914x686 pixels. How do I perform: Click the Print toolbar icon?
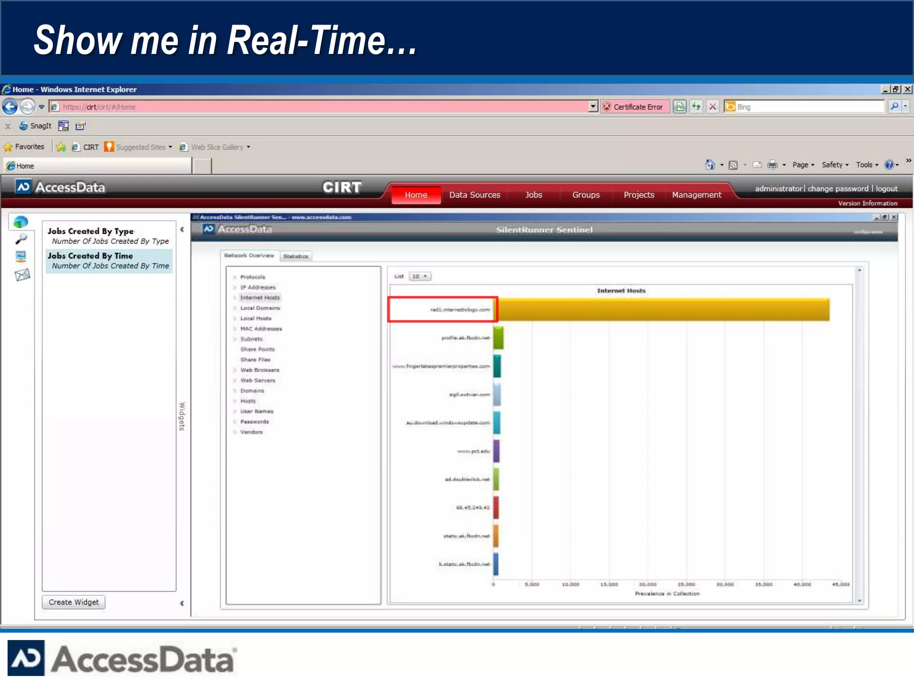point(773,165)
